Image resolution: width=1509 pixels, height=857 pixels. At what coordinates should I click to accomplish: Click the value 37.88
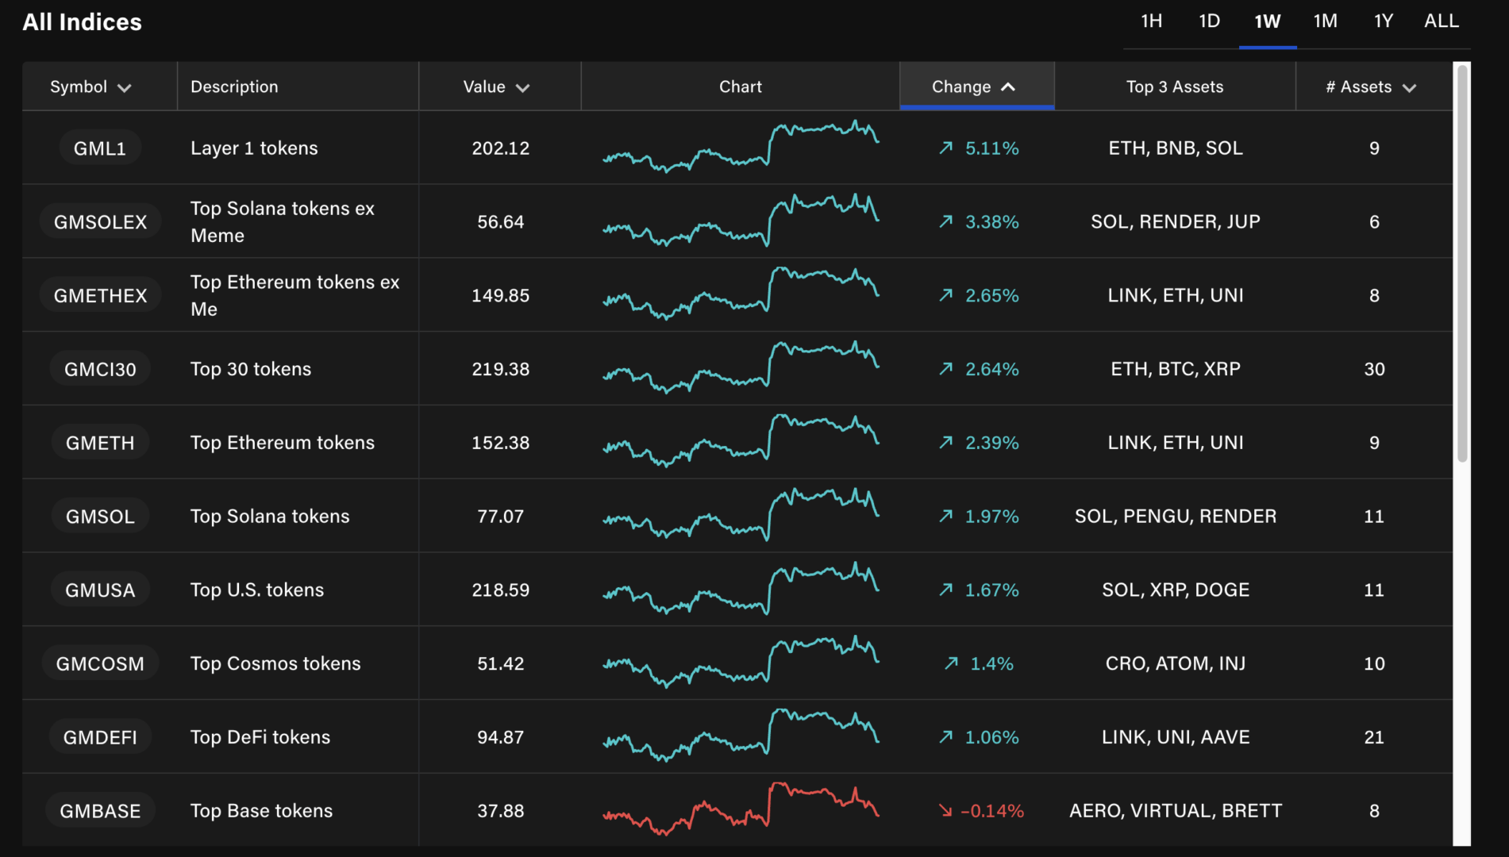(x=500, y=811)
